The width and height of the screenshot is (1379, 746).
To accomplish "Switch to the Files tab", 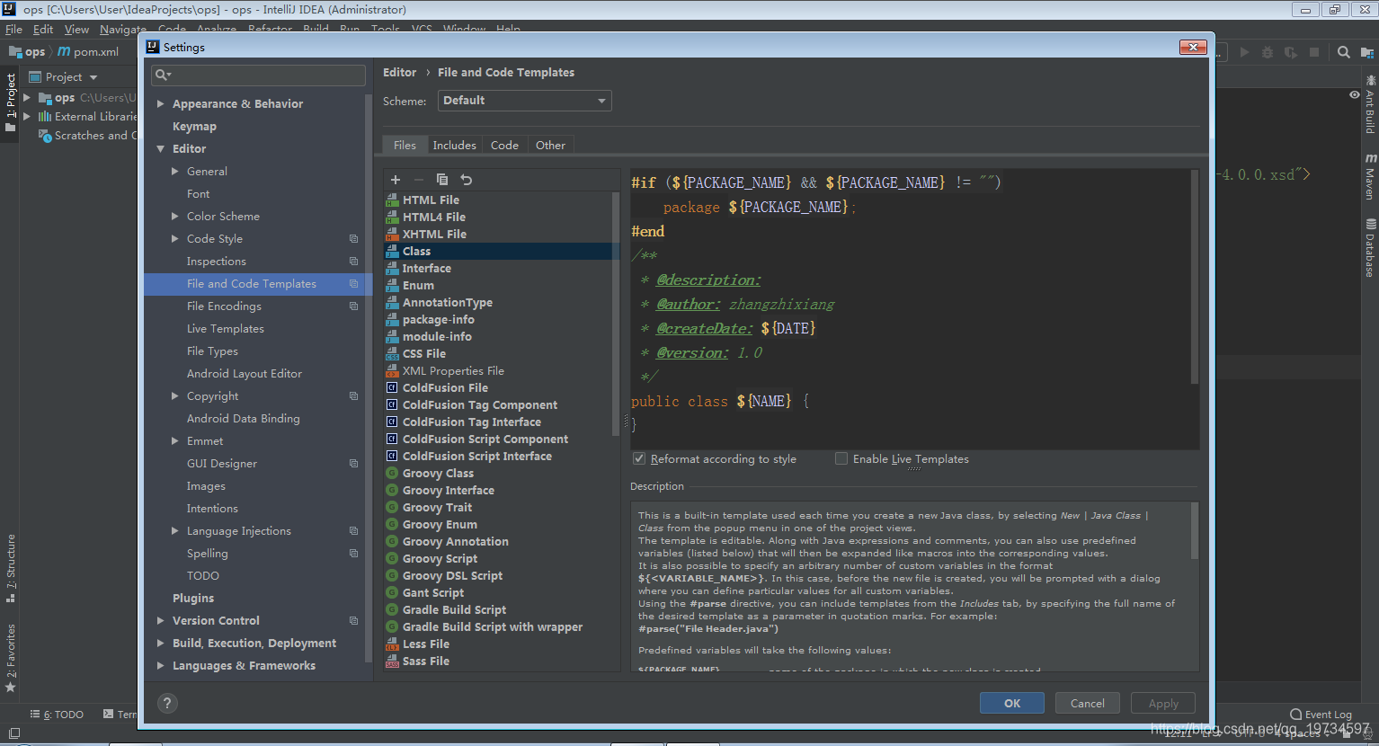I will coord(405,145).
